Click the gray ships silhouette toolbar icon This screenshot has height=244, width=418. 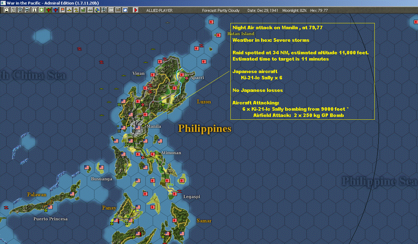pyautogui.click(x=90, y=10)
